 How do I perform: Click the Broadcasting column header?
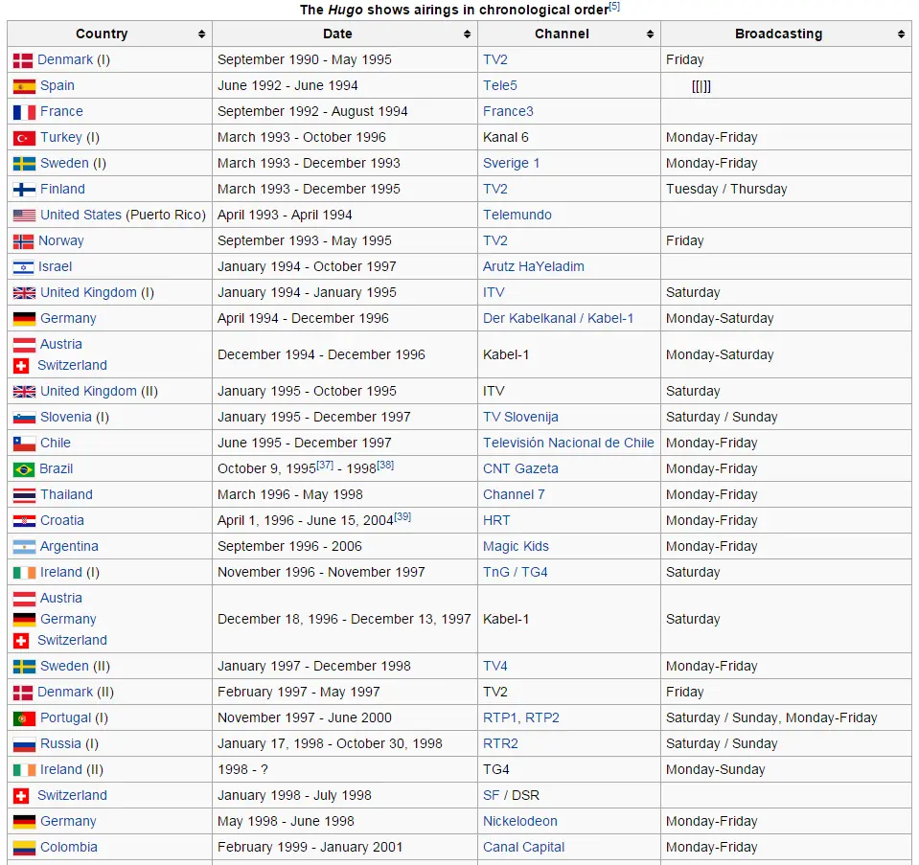click(786, 34)
